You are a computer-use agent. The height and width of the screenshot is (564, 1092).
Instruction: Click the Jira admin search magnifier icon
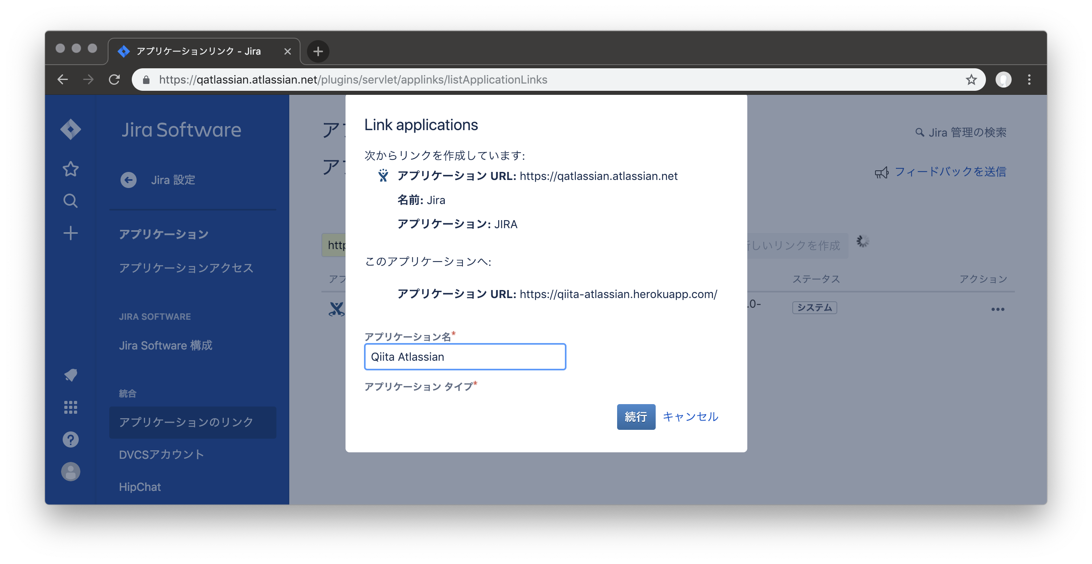tap(919, 132)
